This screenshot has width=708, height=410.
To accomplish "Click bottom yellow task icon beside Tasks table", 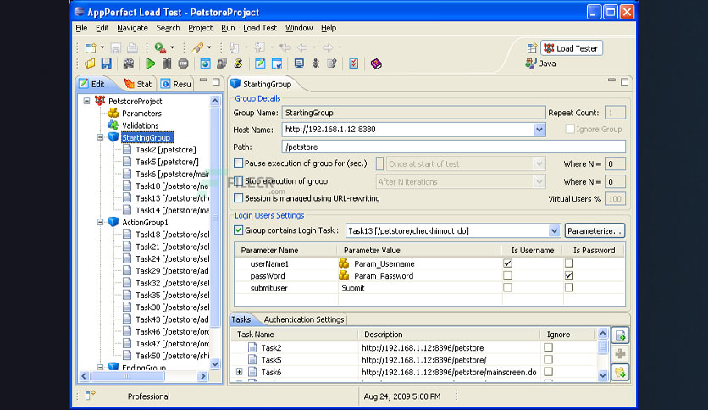I will coord(621,373).
